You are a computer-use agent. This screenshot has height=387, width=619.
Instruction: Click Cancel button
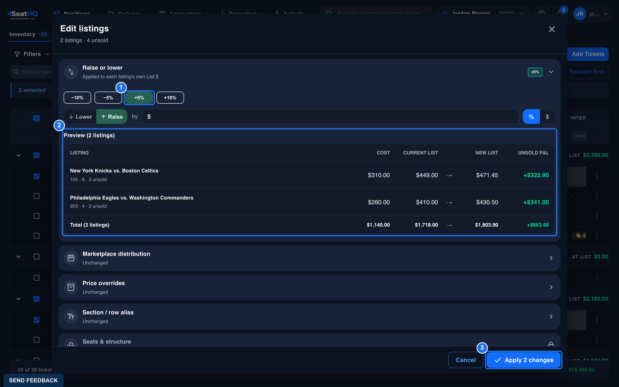pos(465,360)
